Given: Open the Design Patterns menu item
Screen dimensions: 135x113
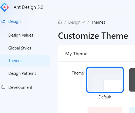Looking at the screenshot, I should pyautogui.click(x=22, y=73).
